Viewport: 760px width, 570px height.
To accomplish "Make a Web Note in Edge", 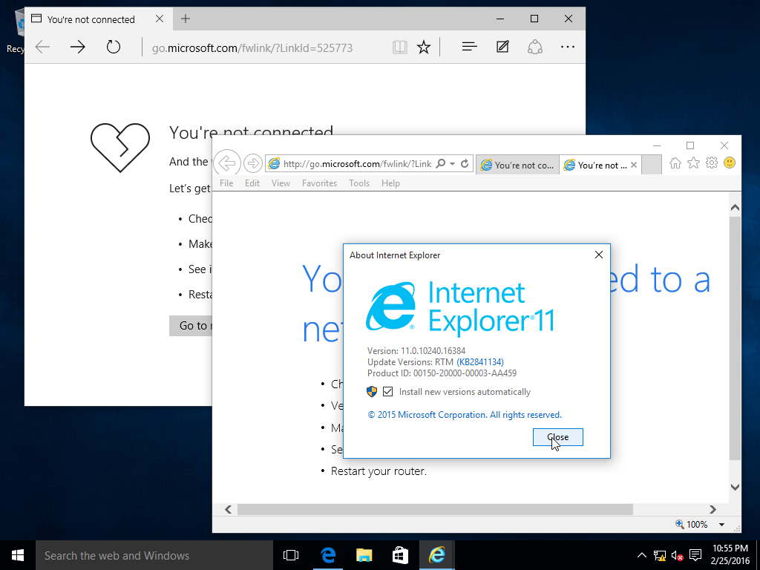I will (x=502, y=47).
